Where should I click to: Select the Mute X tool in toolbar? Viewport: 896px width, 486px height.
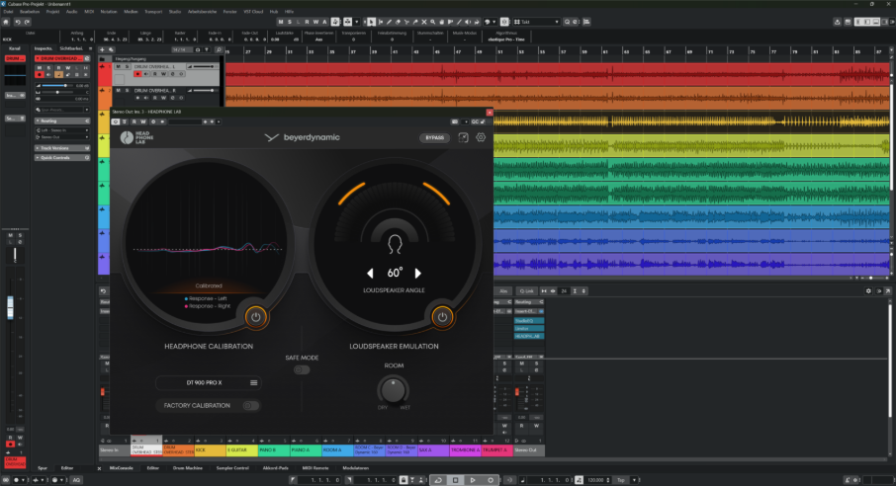[x=424, y=22]
